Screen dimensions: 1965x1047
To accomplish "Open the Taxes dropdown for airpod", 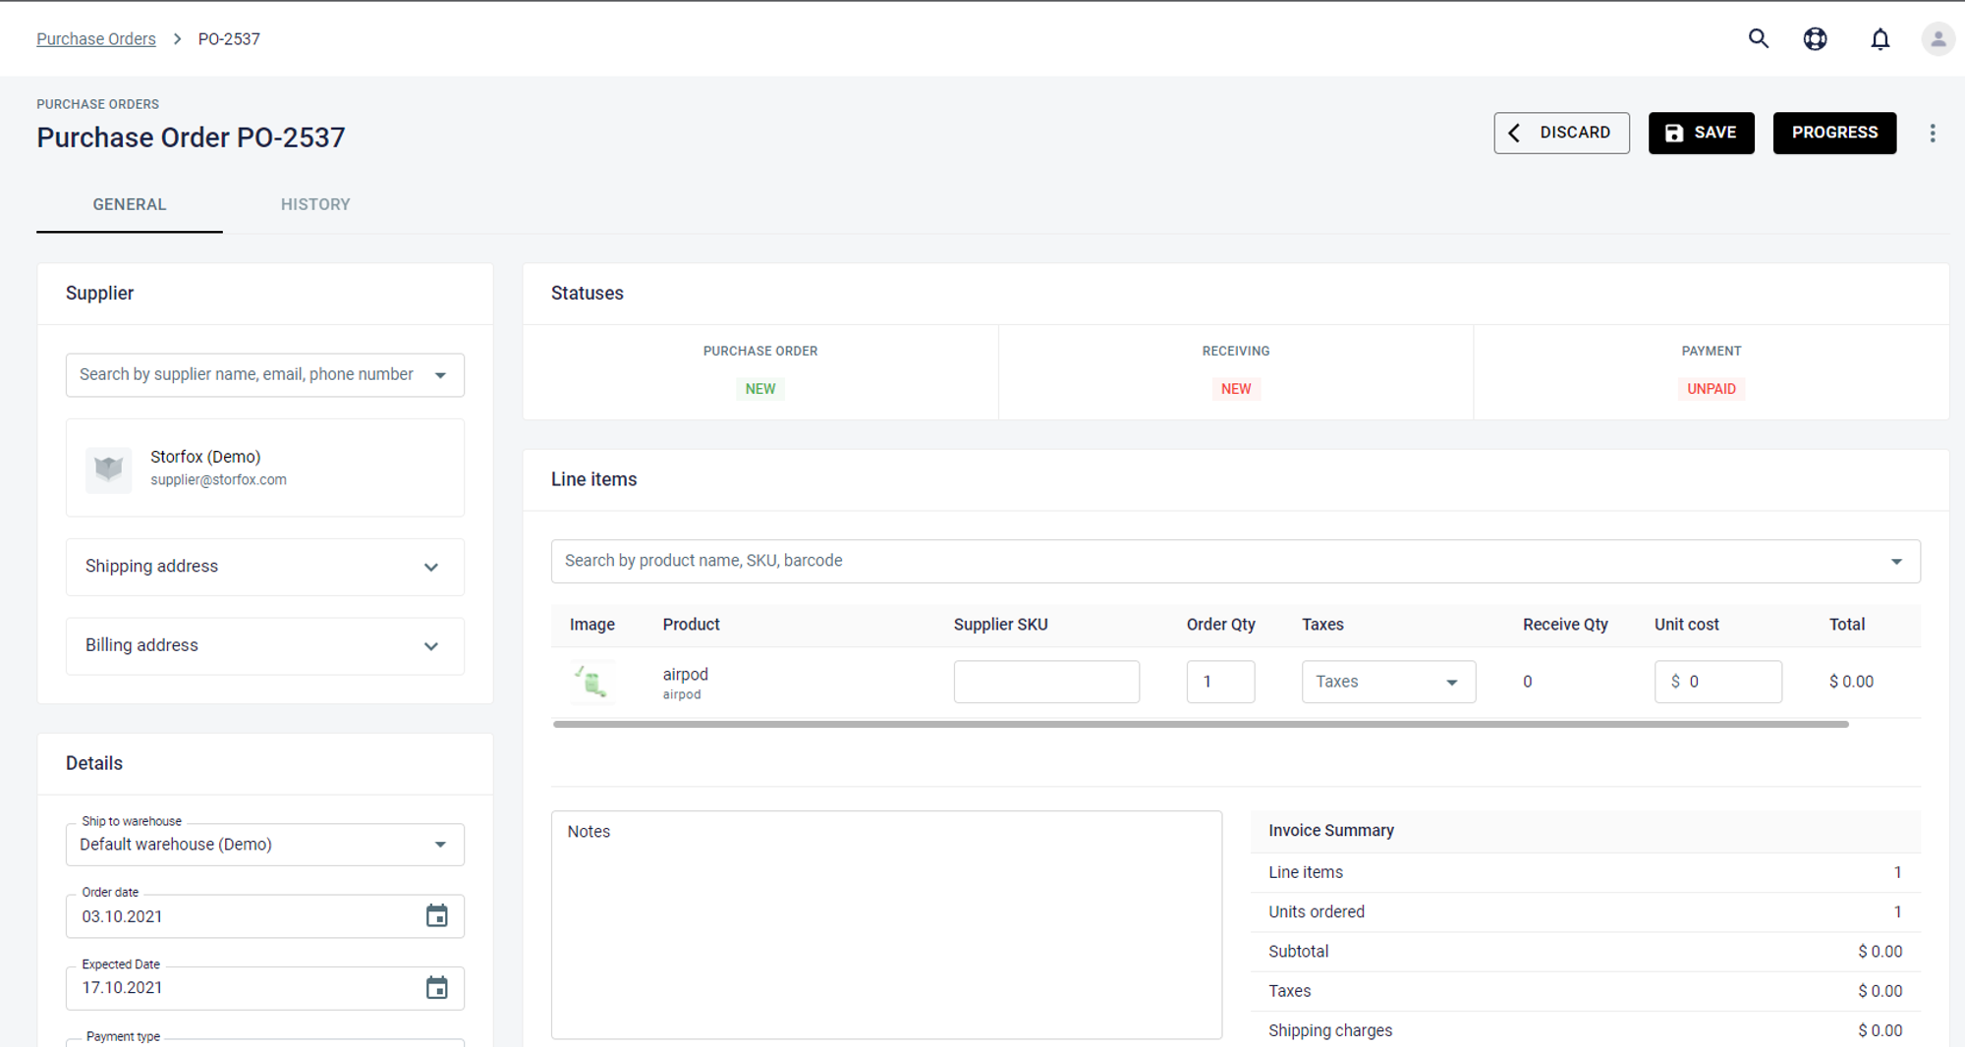I will coord(1388,682).
